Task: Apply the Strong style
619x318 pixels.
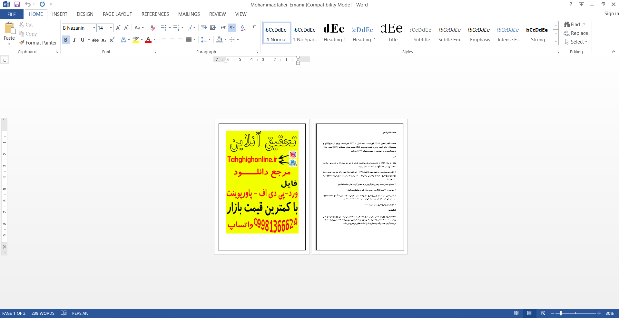Action: tap(538, 33)
